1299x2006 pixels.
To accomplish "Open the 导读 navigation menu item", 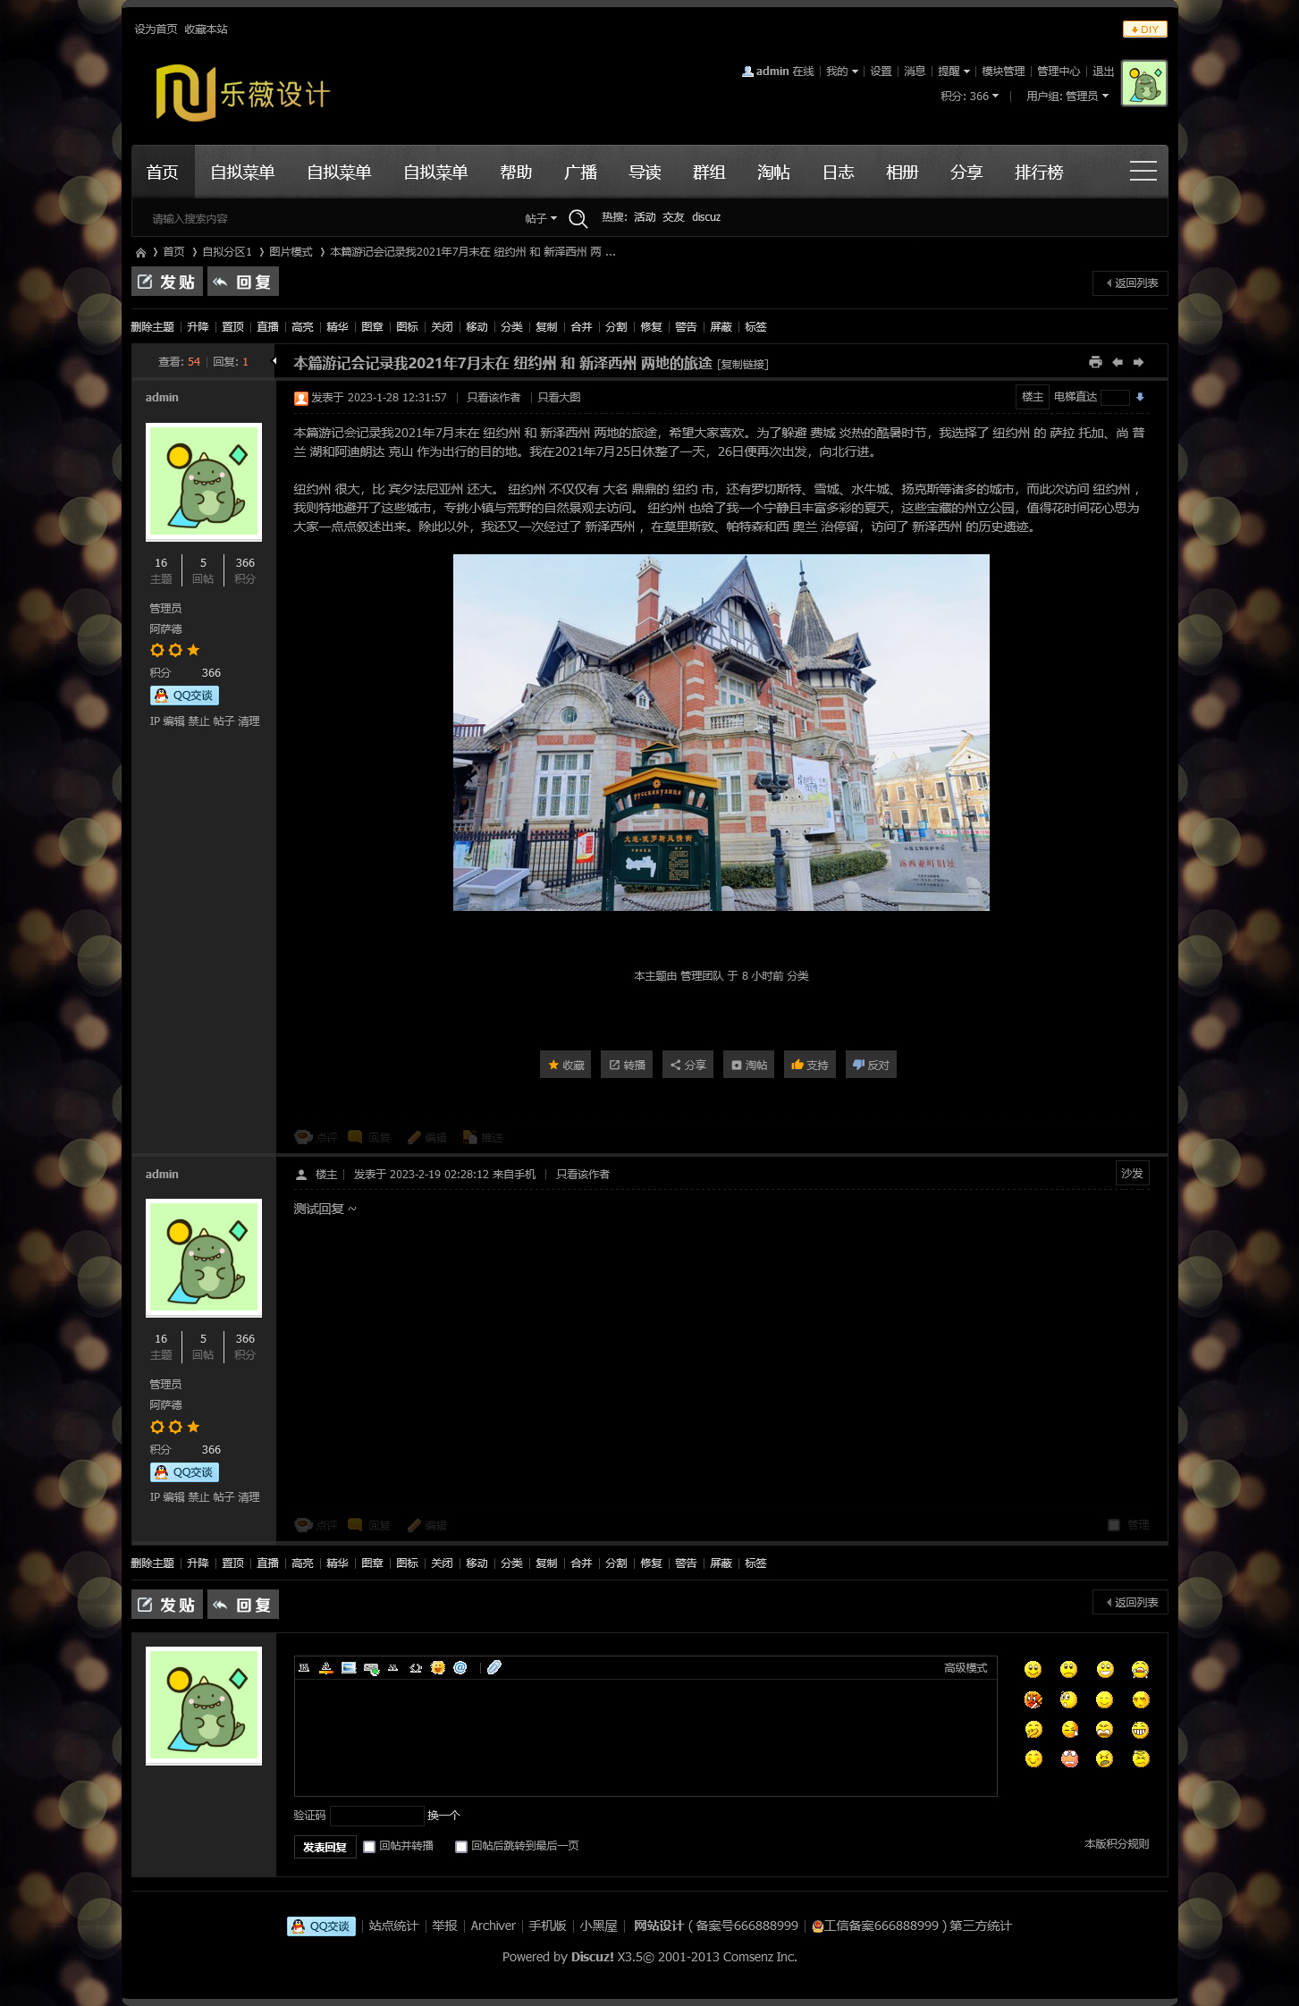I will (x=645, y=173).
